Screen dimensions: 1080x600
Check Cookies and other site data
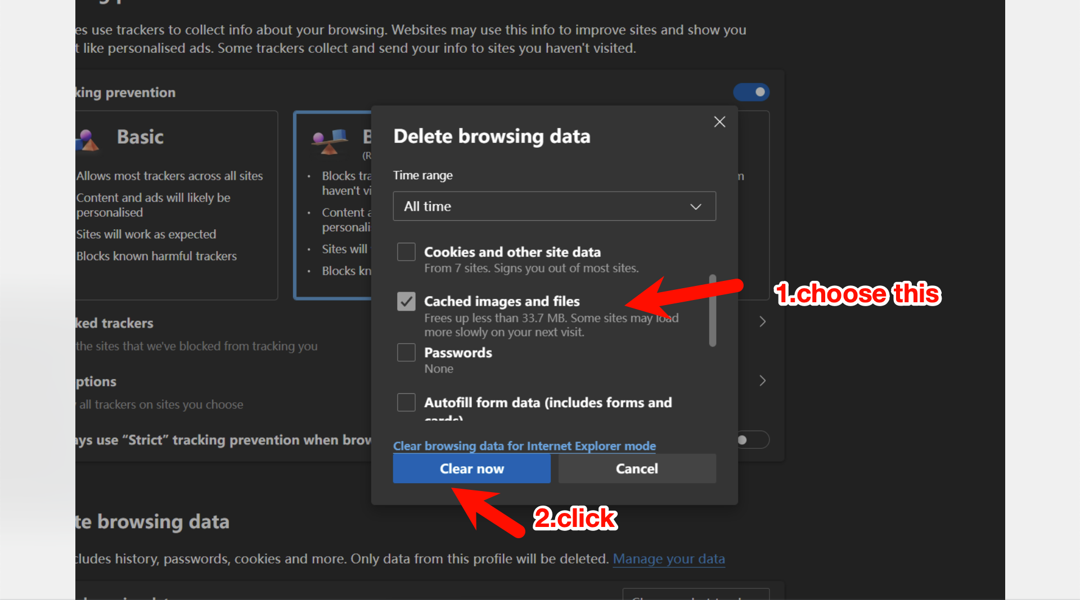tap(406, 252)
